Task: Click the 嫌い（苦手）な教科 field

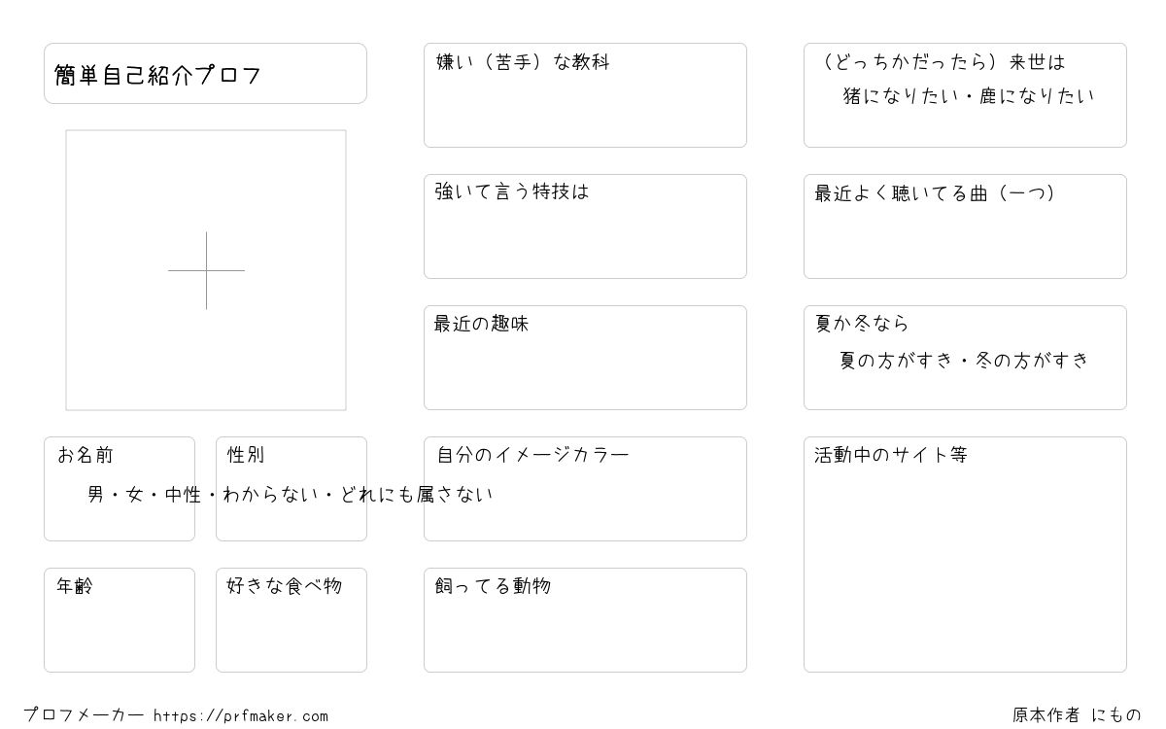Action: click(x=585, y=95)
